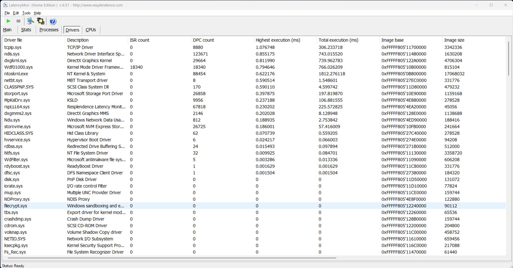Image resolution: width=513 pixels, height=268 pixels.
Task: Sort by the DPC count column header
Action: click(x=203, y=40)
